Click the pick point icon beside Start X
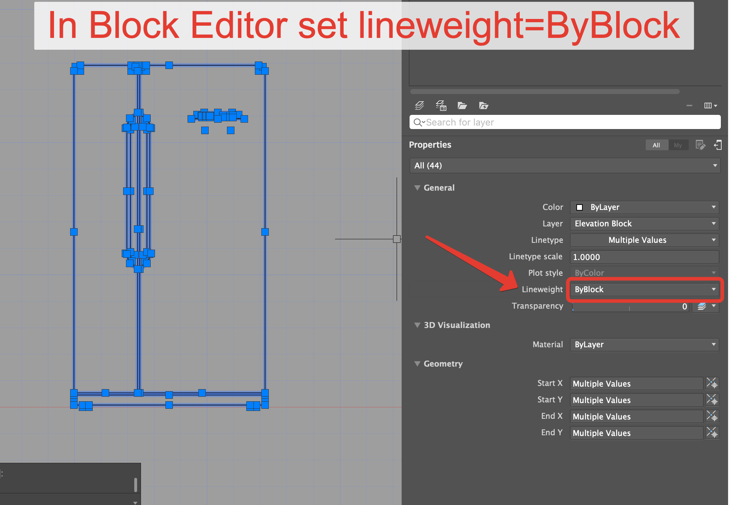This screenshot has height=505, width=756. coord(712,383)
